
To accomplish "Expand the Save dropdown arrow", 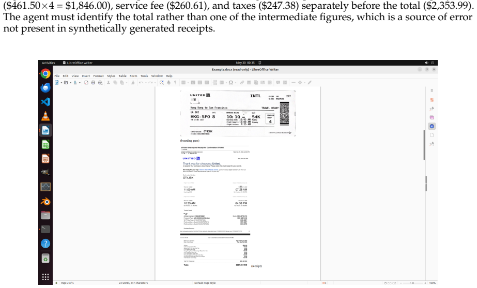I will click(x=80, y=83).
